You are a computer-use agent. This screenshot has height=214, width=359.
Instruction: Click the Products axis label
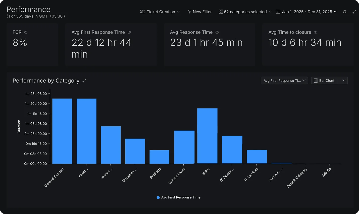point(155,173)
